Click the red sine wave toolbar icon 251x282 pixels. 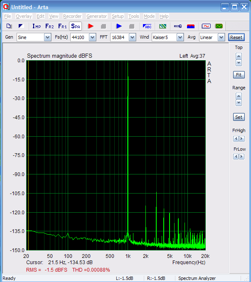[x=206, y=26]
